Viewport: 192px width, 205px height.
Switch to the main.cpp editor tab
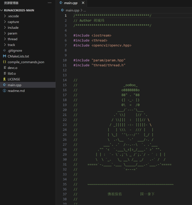pyautogui.click(x=71, y=3)
